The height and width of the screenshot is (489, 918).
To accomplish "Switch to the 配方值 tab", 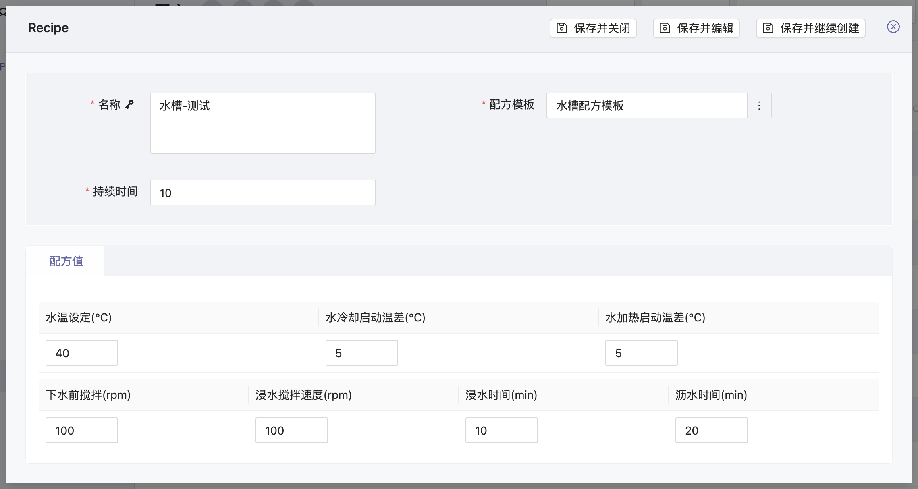I will tap(66, 261).
